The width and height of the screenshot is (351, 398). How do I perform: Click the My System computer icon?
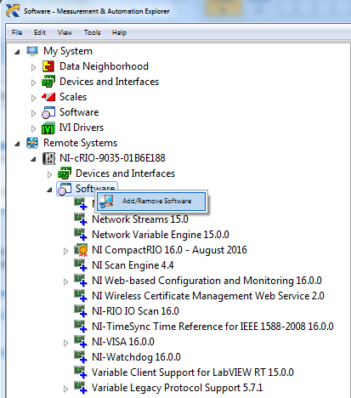click(x=32, y=51)
